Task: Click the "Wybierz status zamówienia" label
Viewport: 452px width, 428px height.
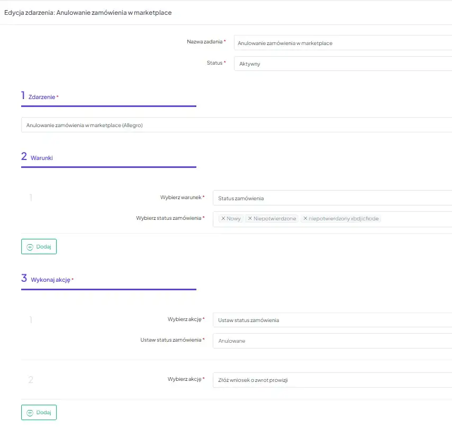Action: tap(169, 218)
